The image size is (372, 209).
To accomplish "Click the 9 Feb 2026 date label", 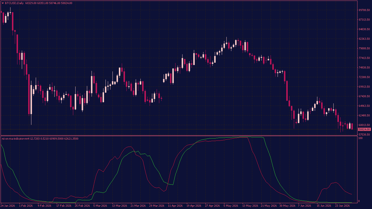I will [x=44, y=206].
